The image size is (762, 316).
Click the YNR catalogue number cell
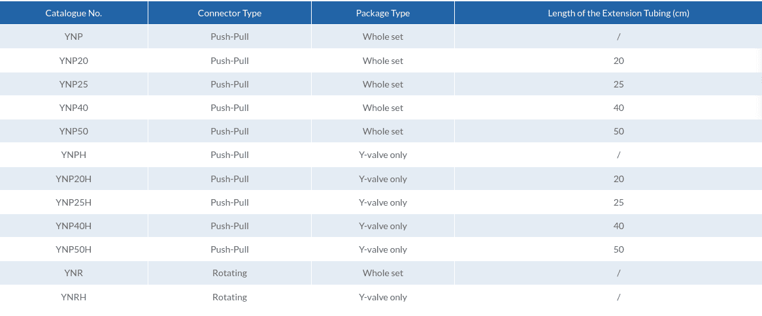point(73,273)
